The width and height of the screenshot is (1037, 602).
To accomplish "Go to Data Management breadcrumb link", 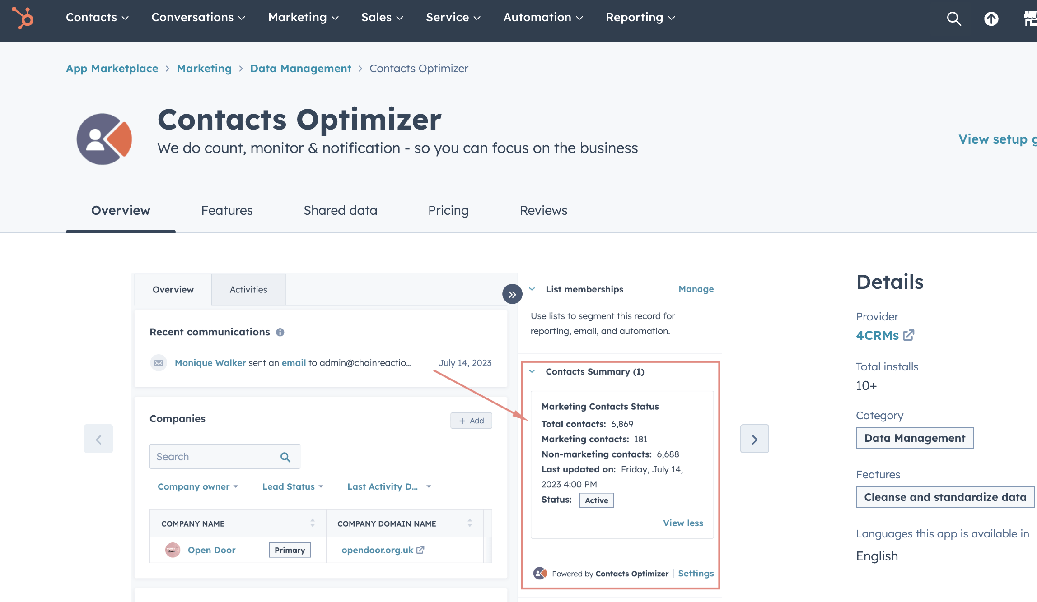I will pos(301,69).
